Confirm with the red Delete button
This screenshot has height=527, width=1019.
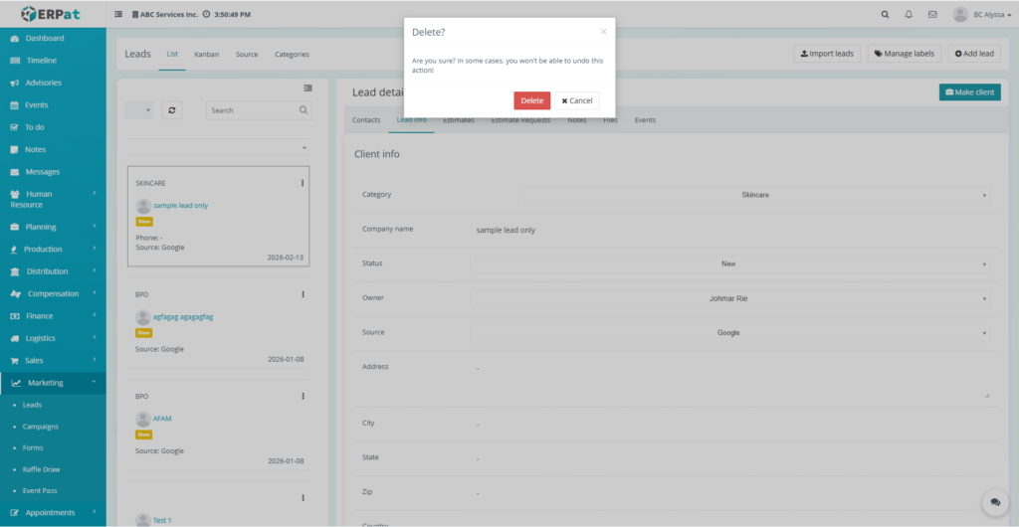[531, 100]
